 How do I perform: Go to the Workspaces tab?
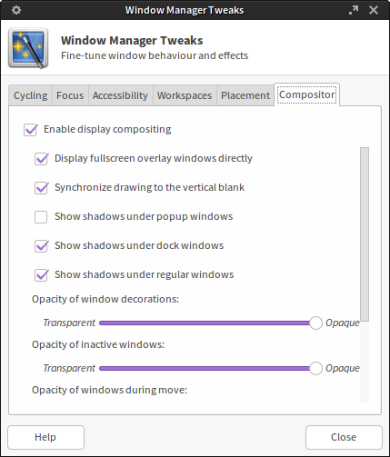[185, 95]
